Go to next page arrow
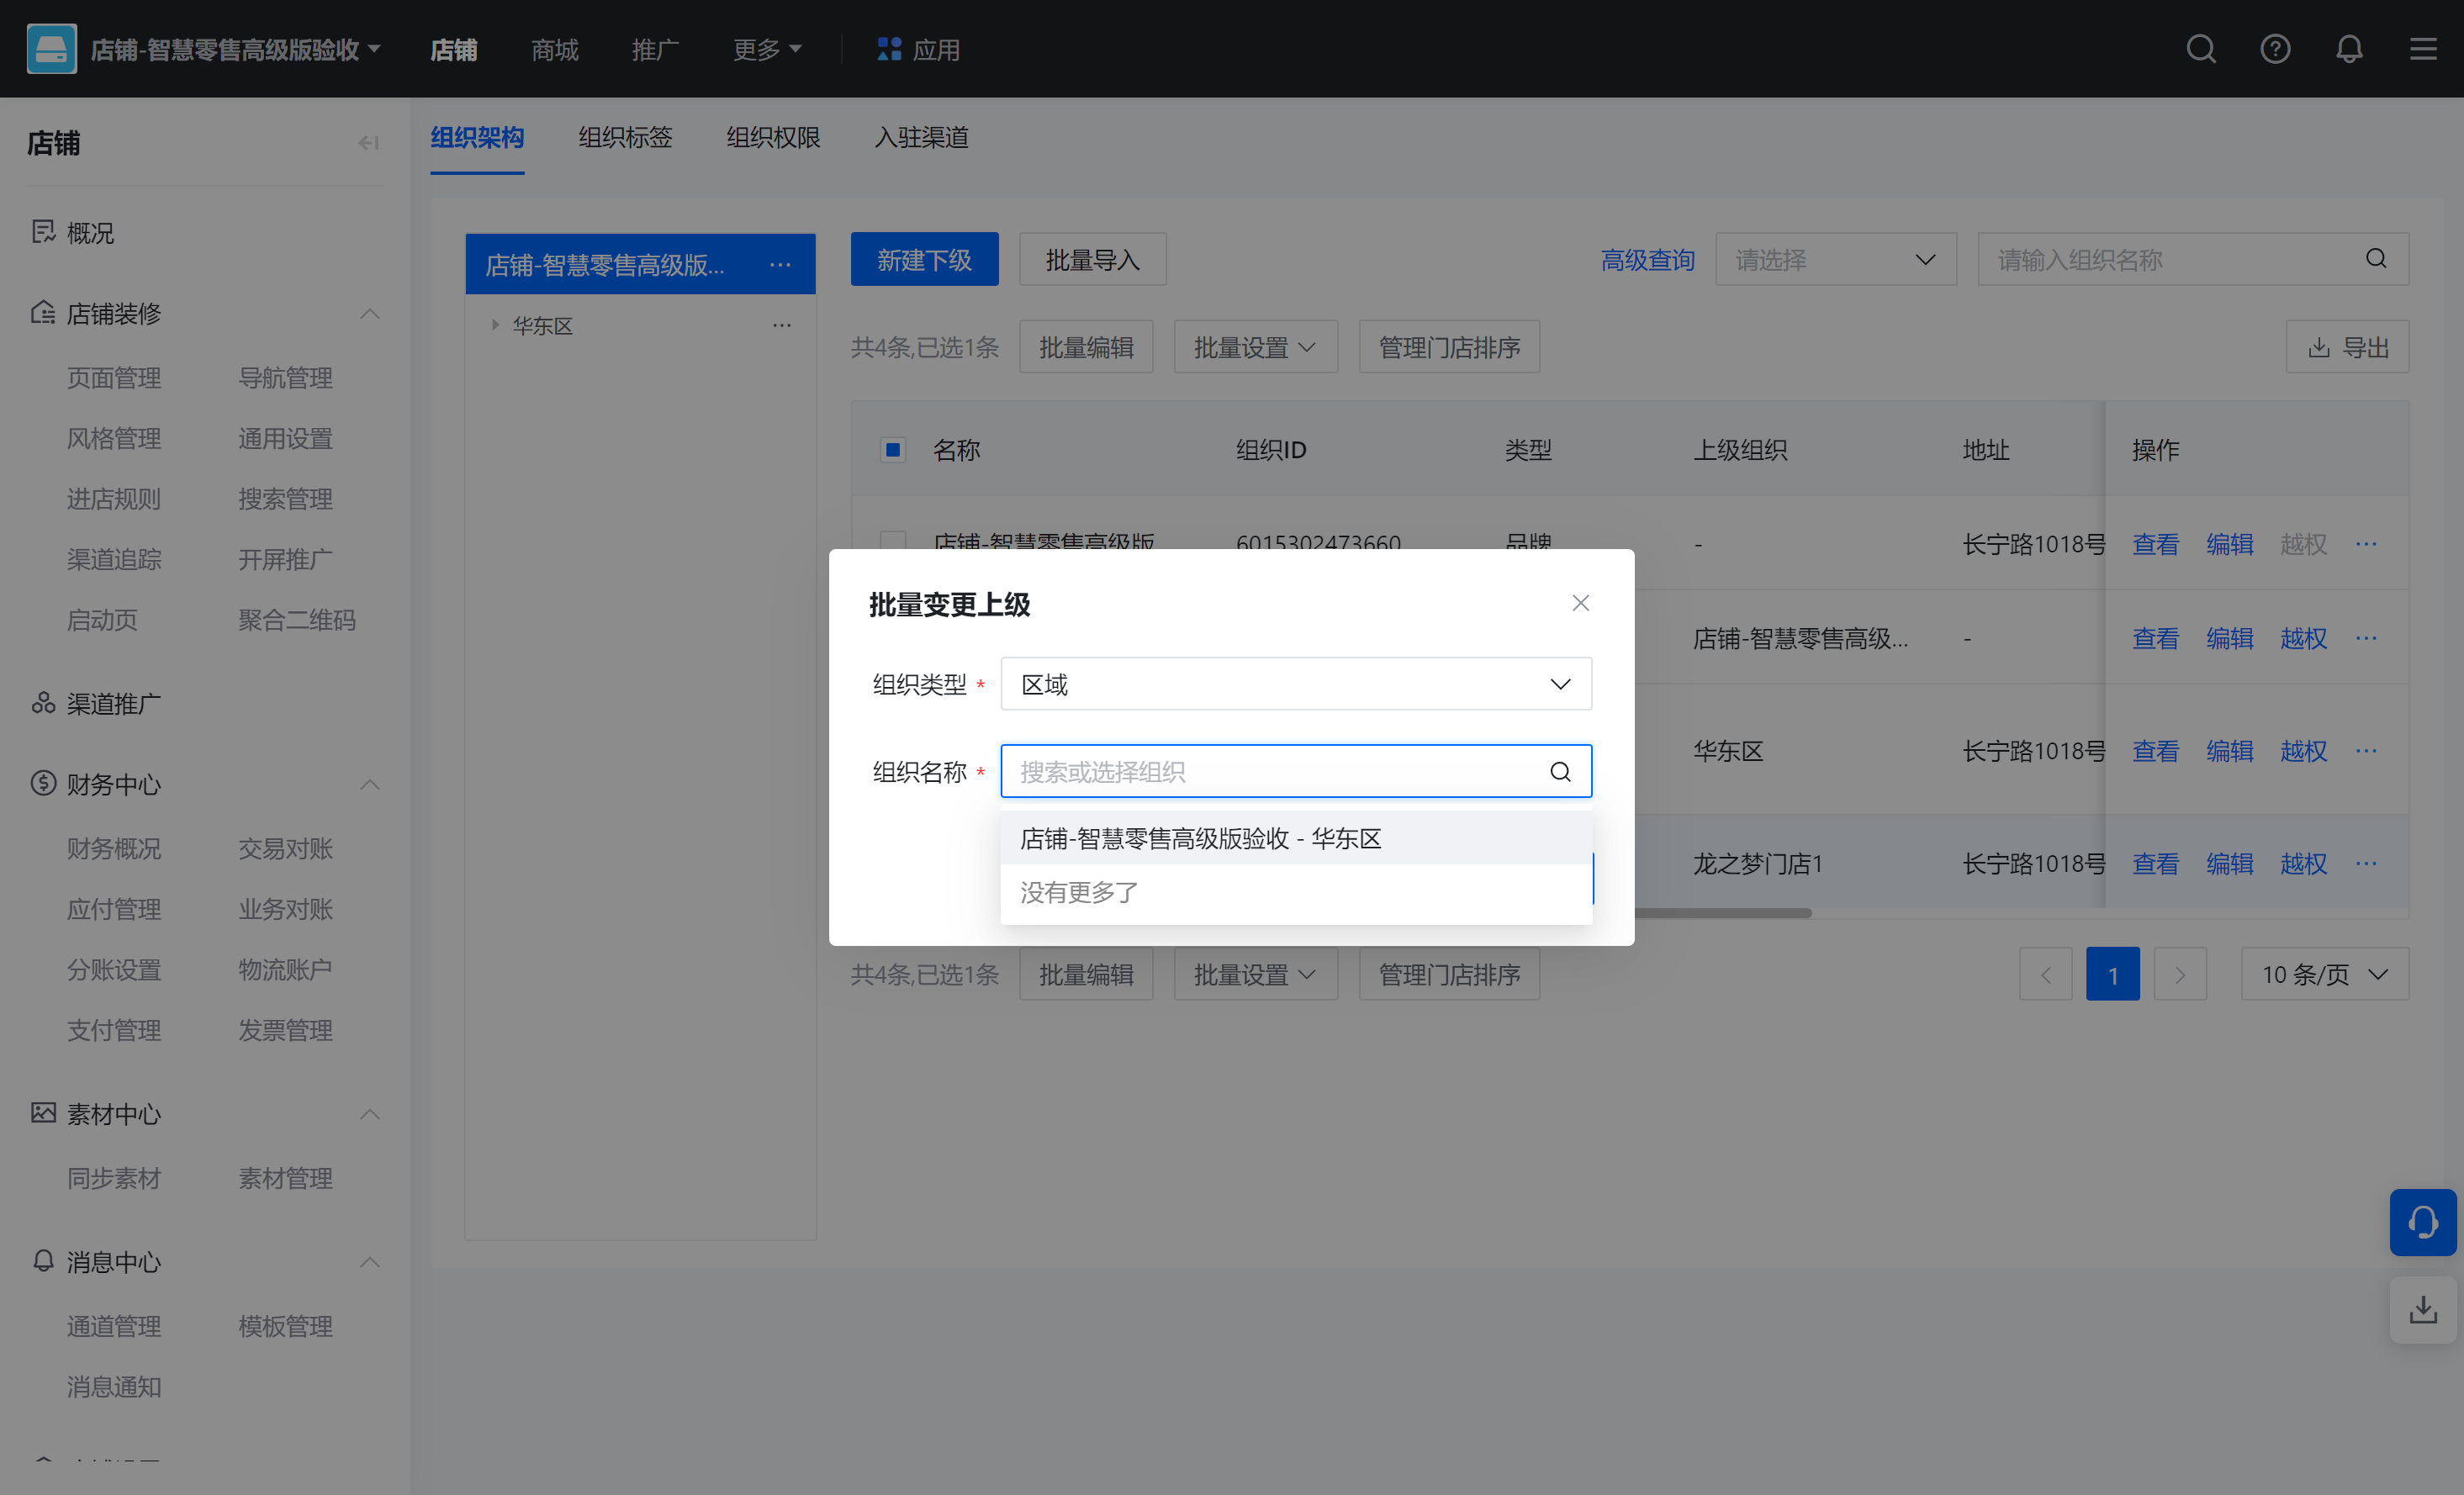This screenshot has height=1495, width=2464. (2180, 974)
